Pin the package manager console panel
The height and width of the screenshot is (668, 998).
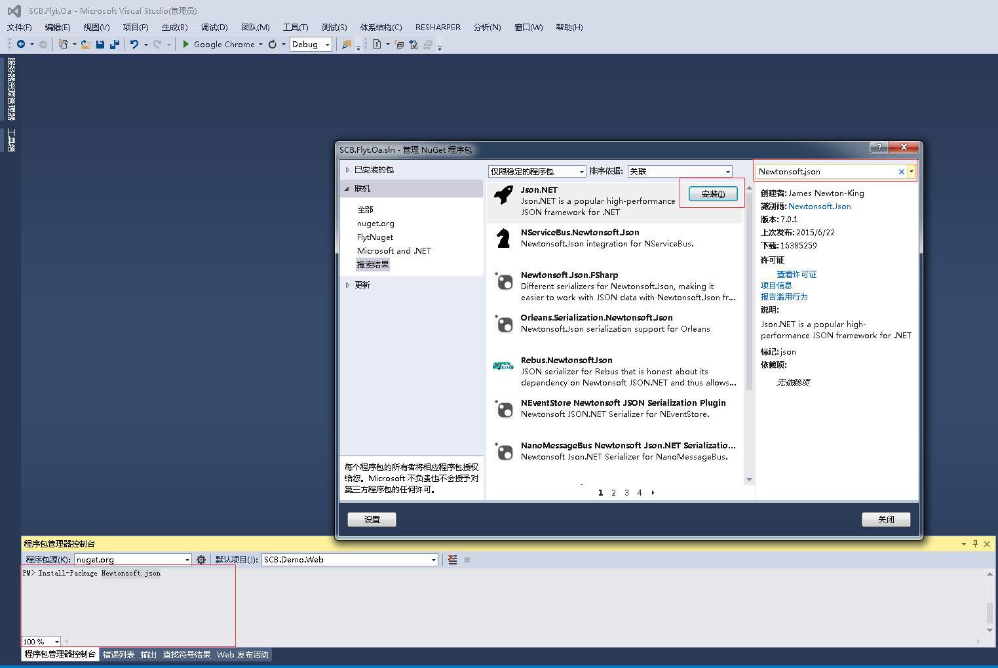[x=975, y=543]
